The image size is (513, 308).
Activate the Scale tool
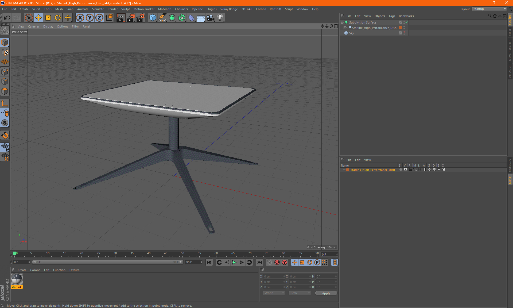(48, 18)
